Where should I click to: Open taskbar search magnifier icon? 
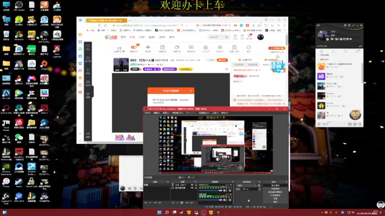(167, 212)
